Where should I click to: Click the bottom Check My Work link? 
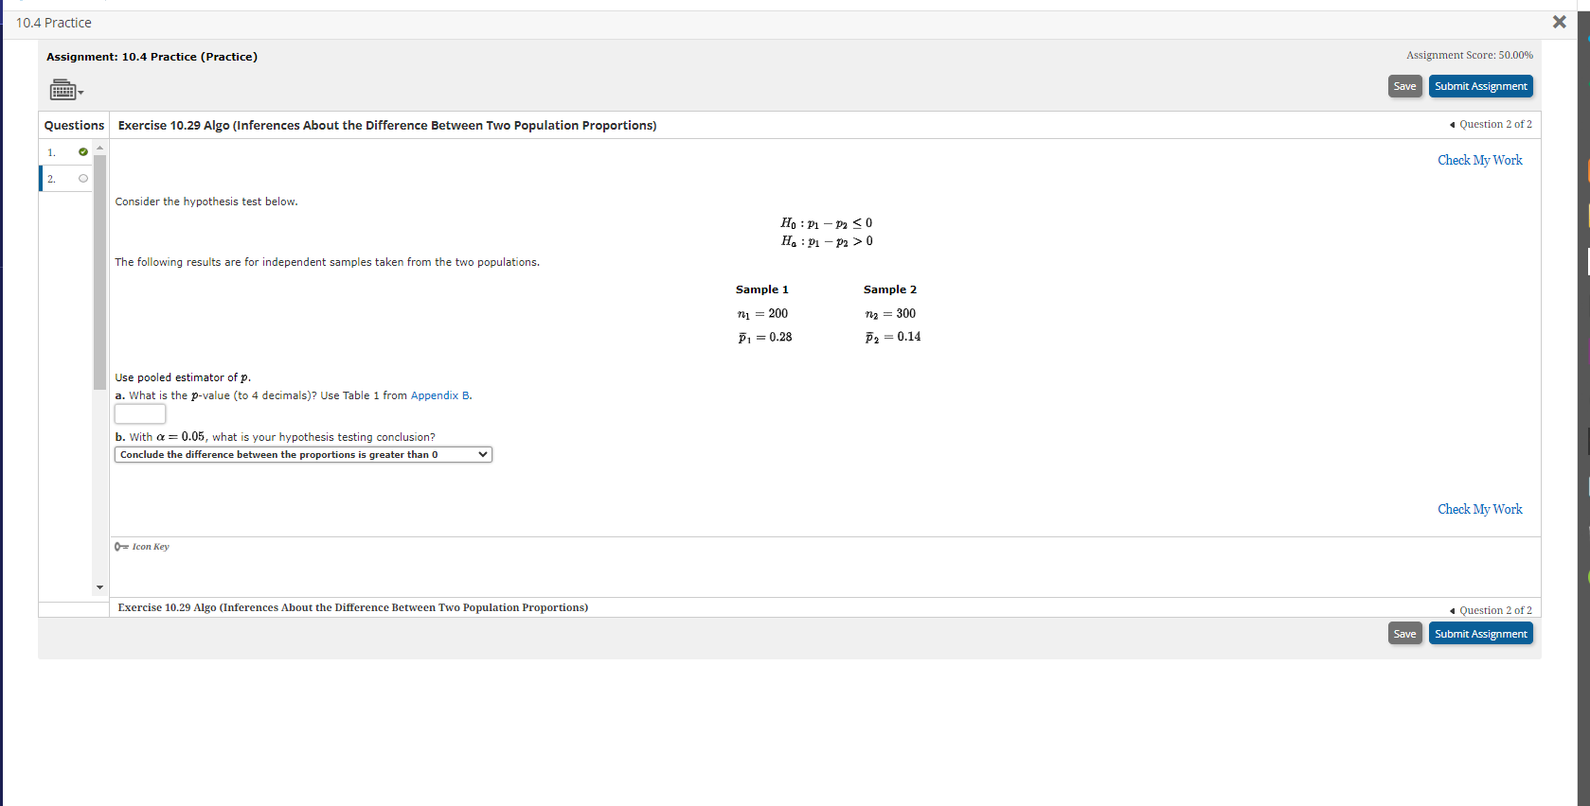click(1479, 509)
